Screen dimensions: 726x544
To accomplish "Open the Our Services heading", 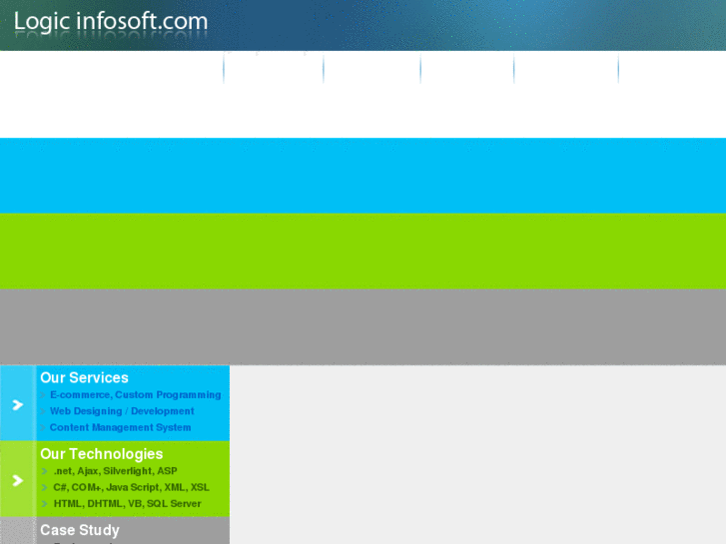I will click(84, 377).
